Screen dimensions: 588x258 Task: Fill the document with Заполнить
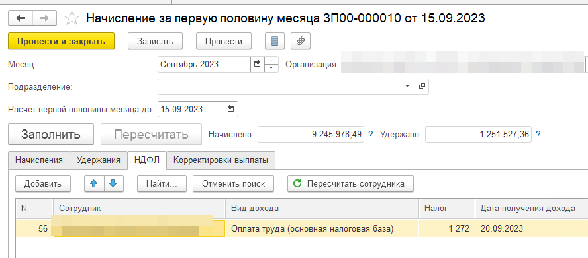[x=50, y=134]
